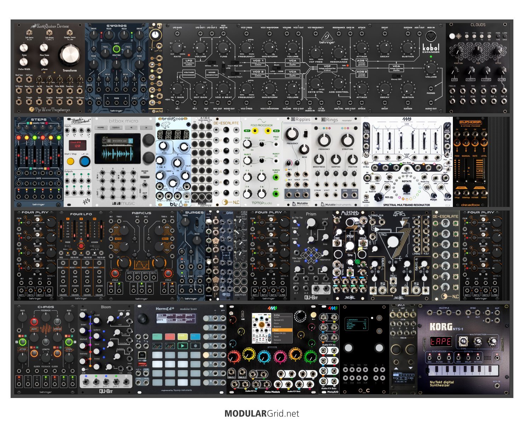The width and height of the screenshot is (524, 421).
Task: Open TOOLS on the bitbox micro
Action: click(x=115, y=127)
